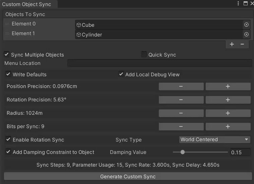Open object picker for Cube field
The height and width of the screenshot is (184, 254).
click(x=246, y=24)
